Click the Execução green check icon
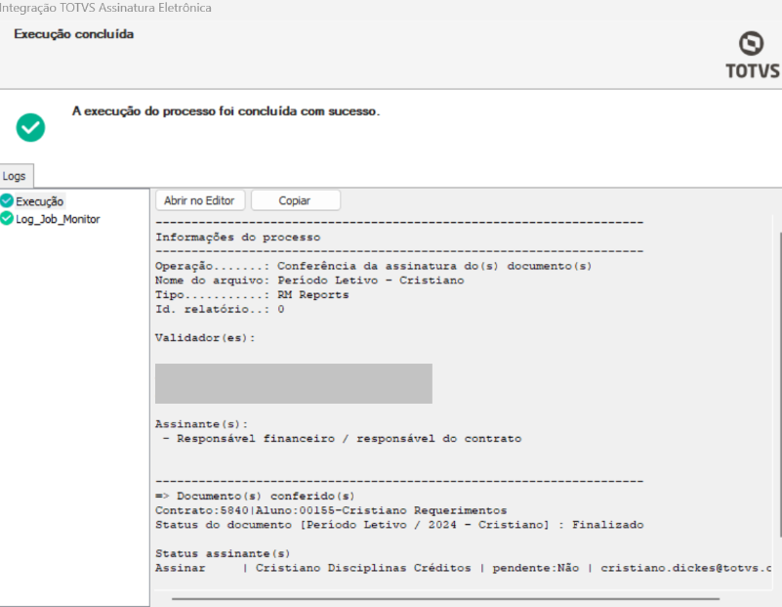Image resolution: width=782 pixels, height=607 pixels. coord(7,200)
